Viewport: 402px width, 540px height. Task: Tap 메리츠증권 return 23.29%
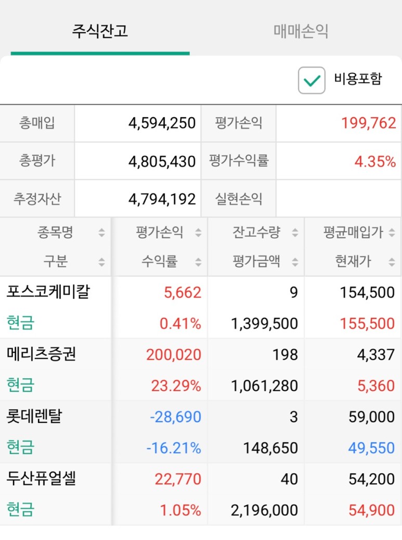pos(176,385)
